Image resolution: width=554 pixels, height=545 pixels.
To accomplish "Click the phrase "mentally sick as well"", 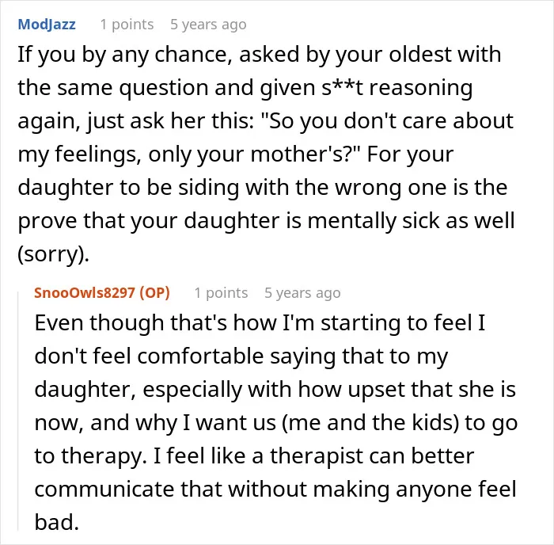I will (x=411, y=221).
